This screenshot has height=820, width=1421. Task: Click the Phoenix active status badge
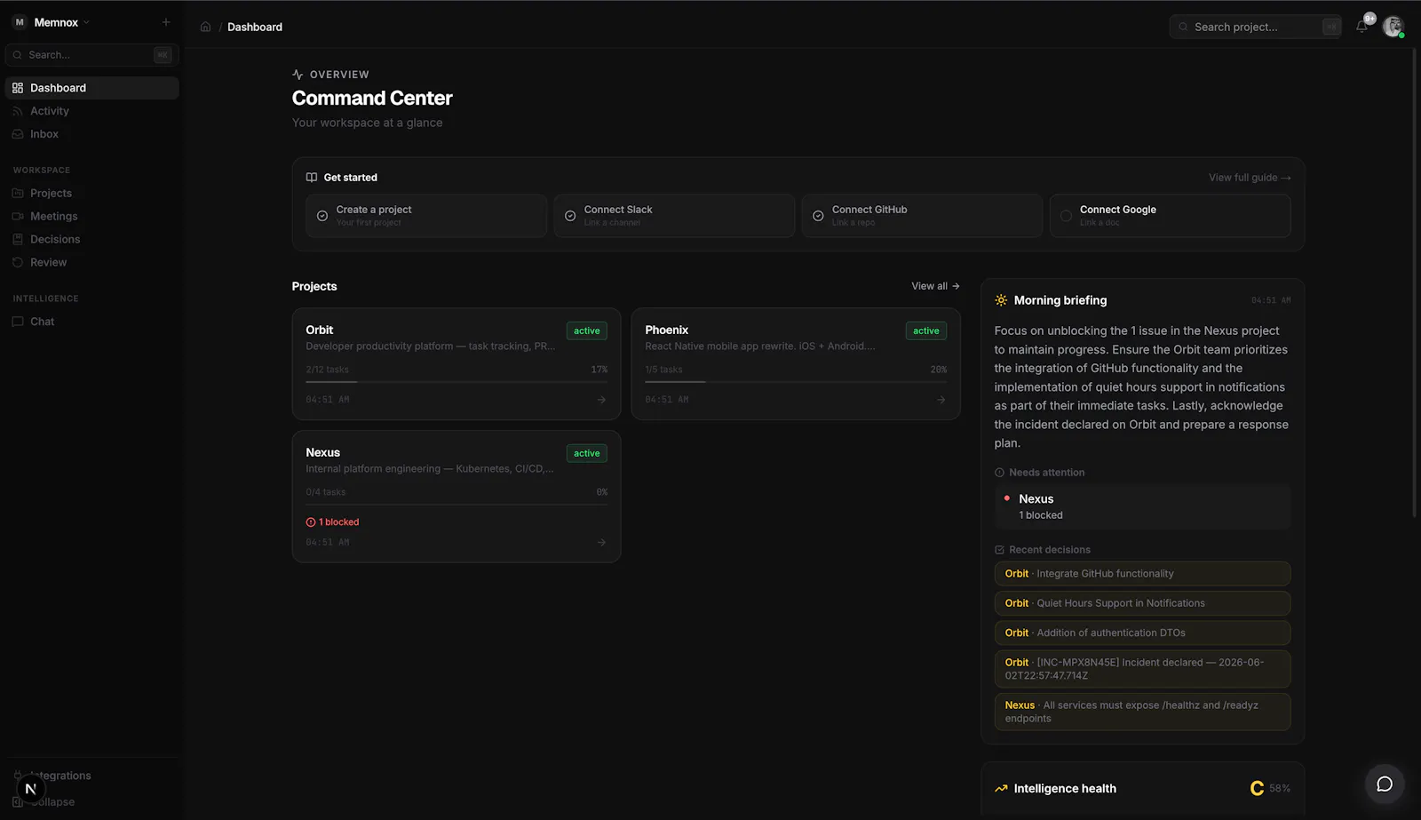926,330
